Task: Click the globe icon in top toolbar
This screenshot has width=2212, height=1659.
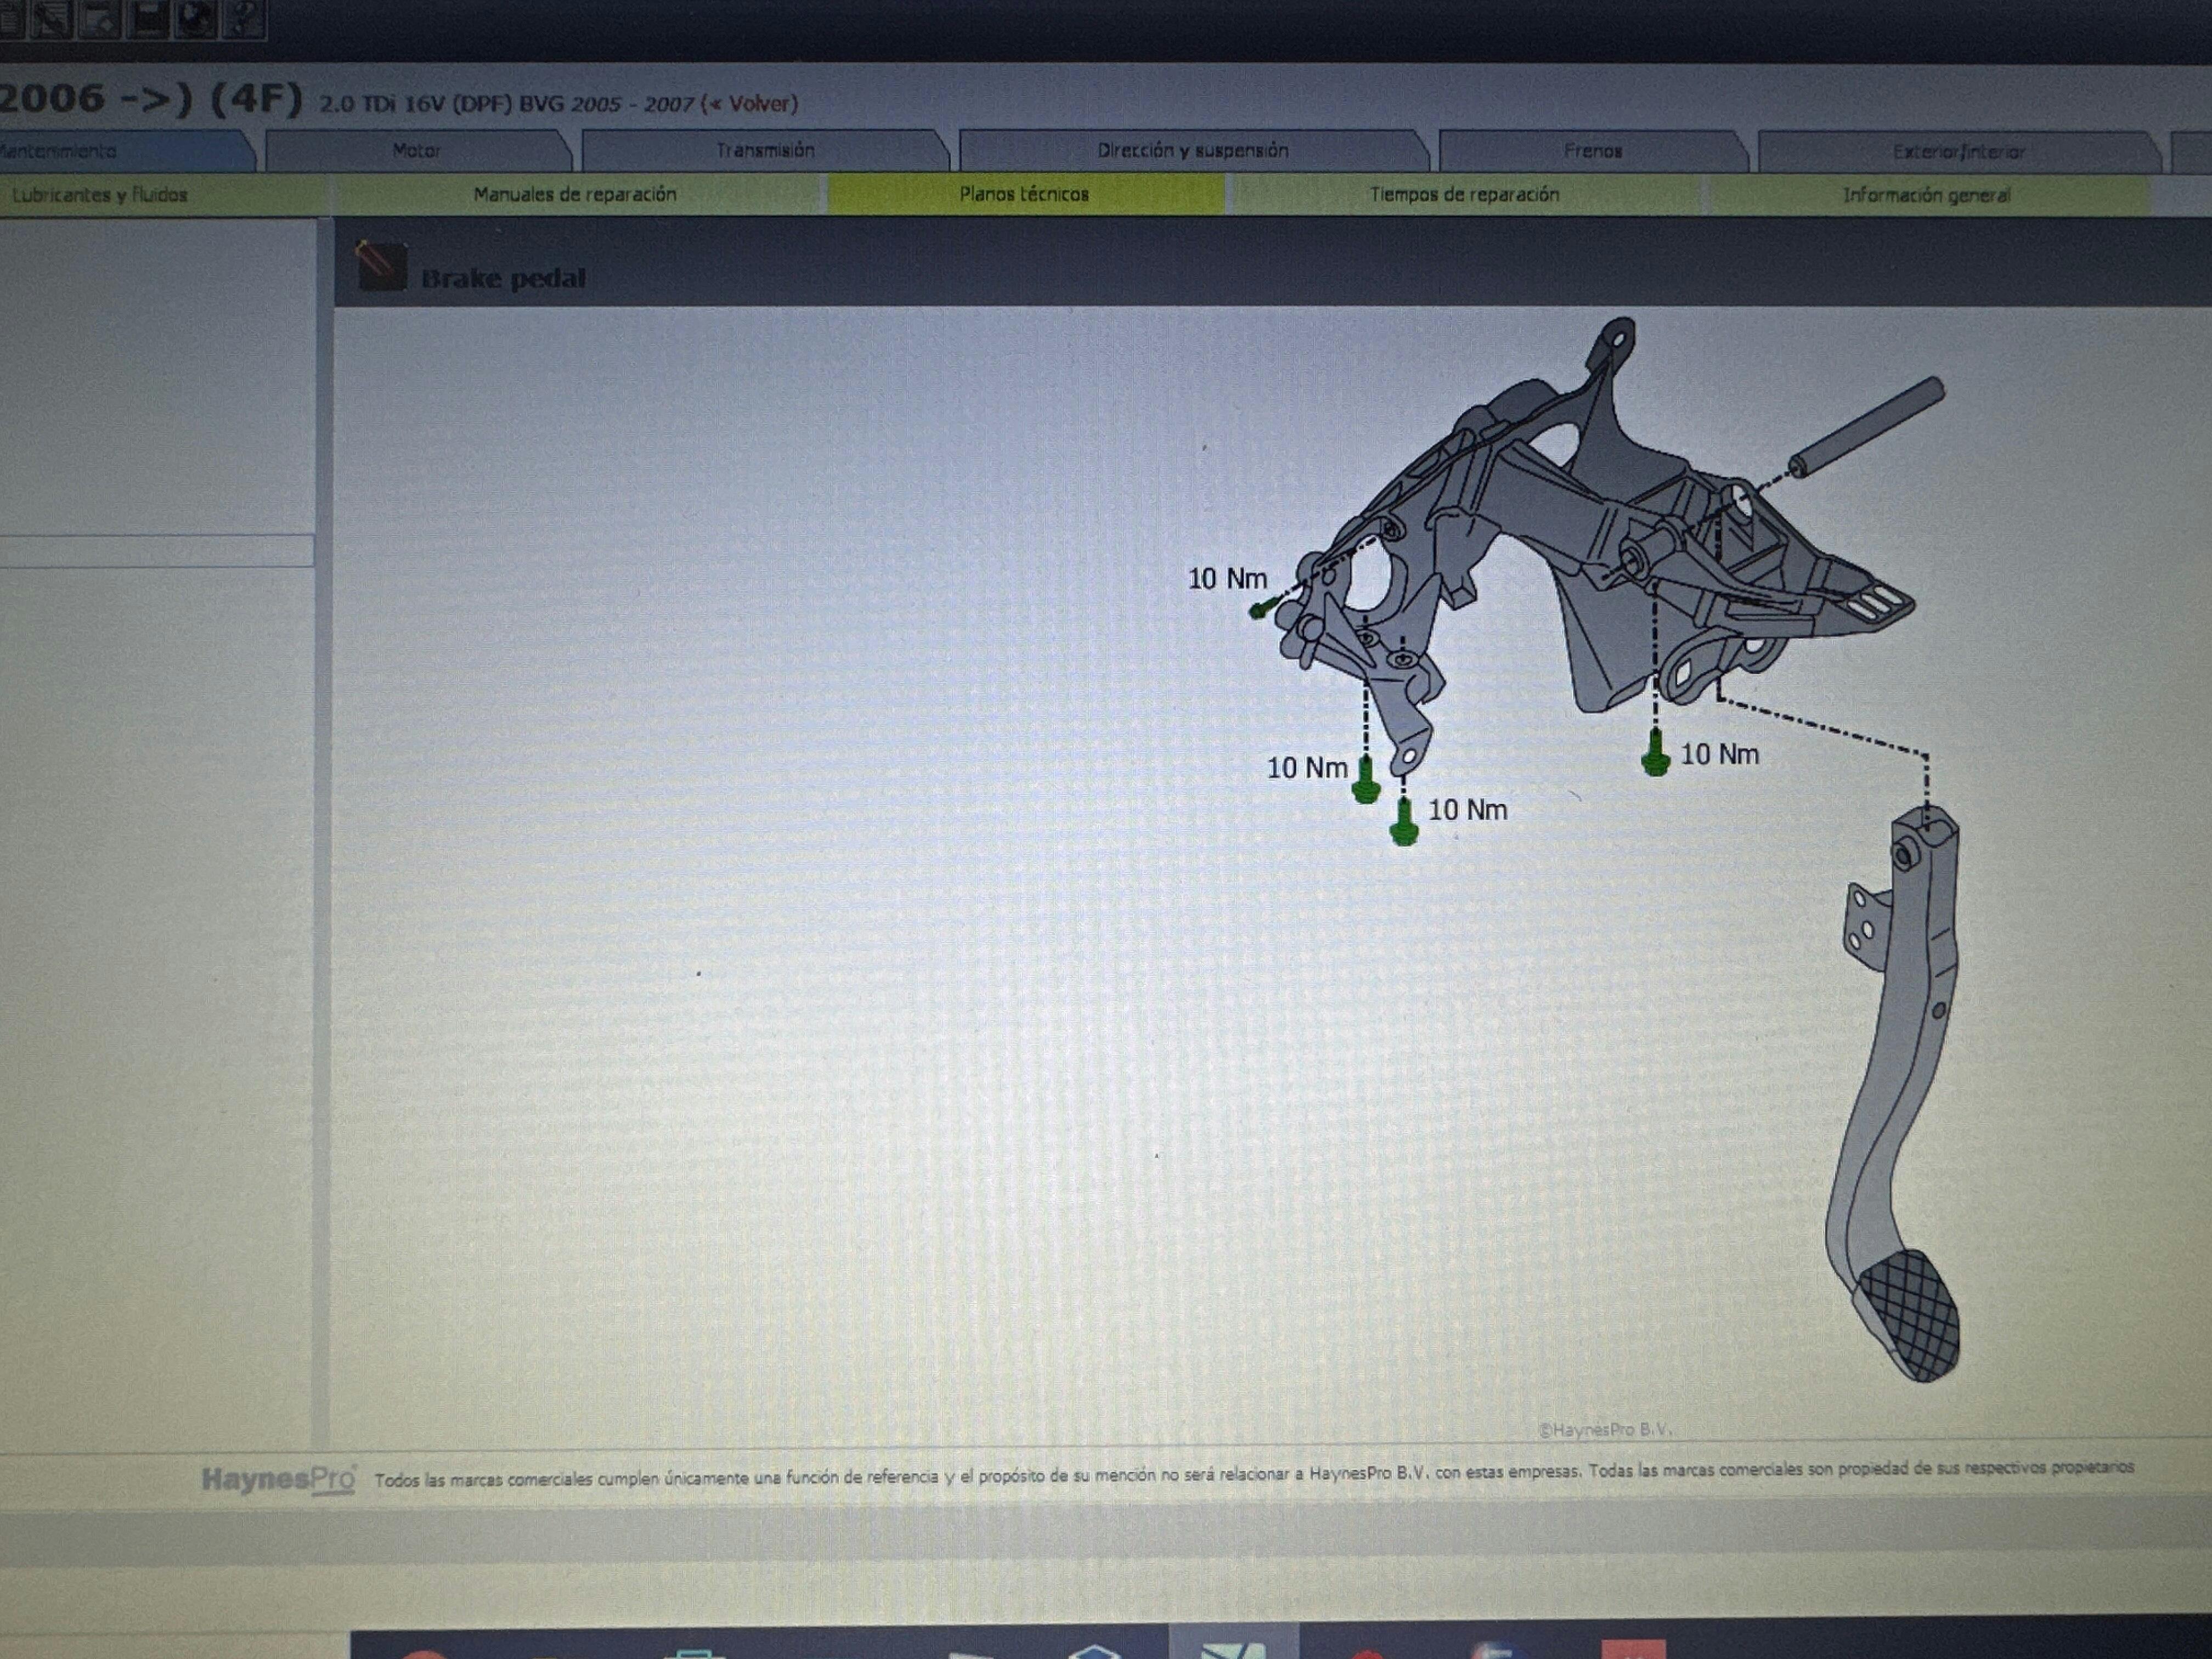Action: 196,19
